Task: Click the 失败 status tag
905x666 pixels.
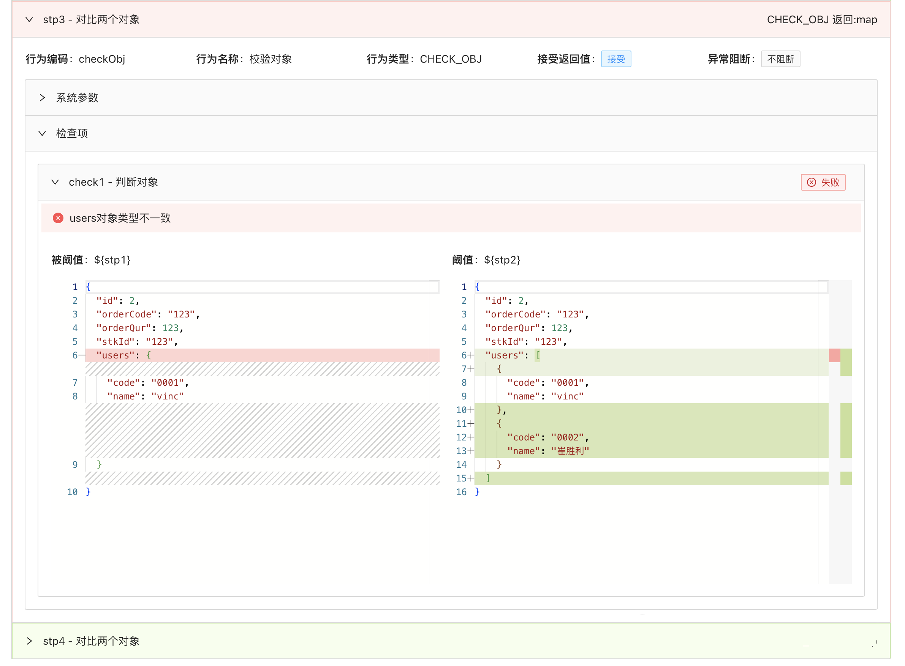Action: click(x=823, y=182)
